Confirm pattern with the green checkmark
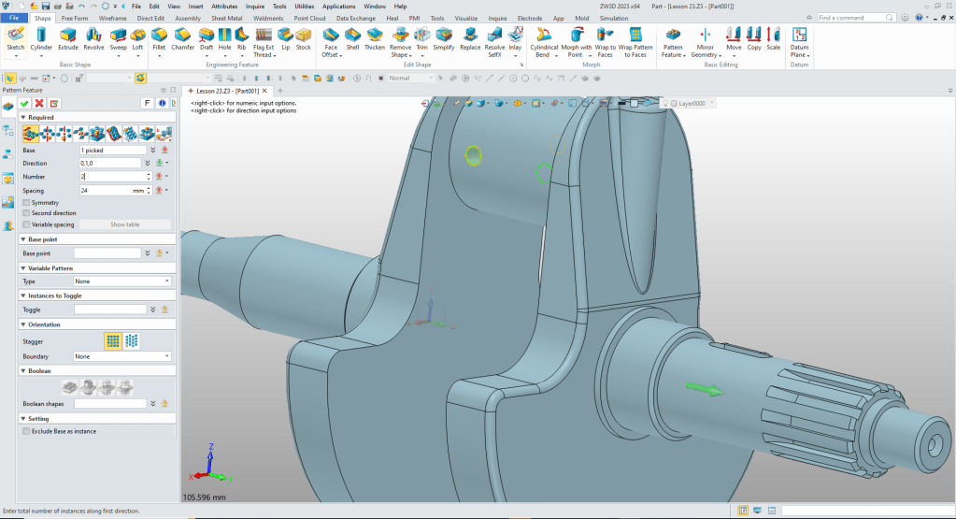 24,103
